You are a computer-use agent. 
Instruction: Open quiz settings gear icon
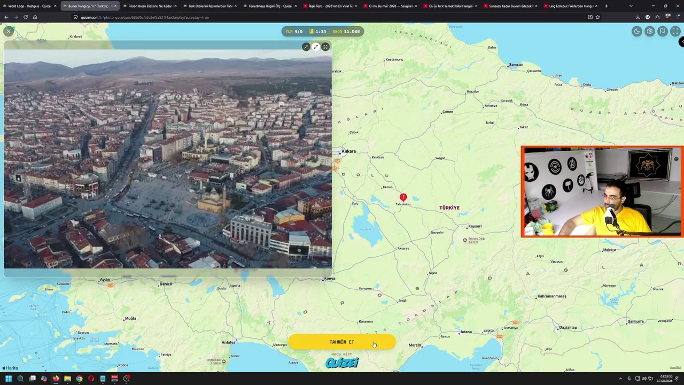[x=650, y=32]
